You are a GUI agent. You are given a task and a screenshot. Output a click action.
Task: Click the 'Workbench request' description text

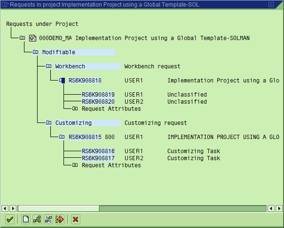152,66
